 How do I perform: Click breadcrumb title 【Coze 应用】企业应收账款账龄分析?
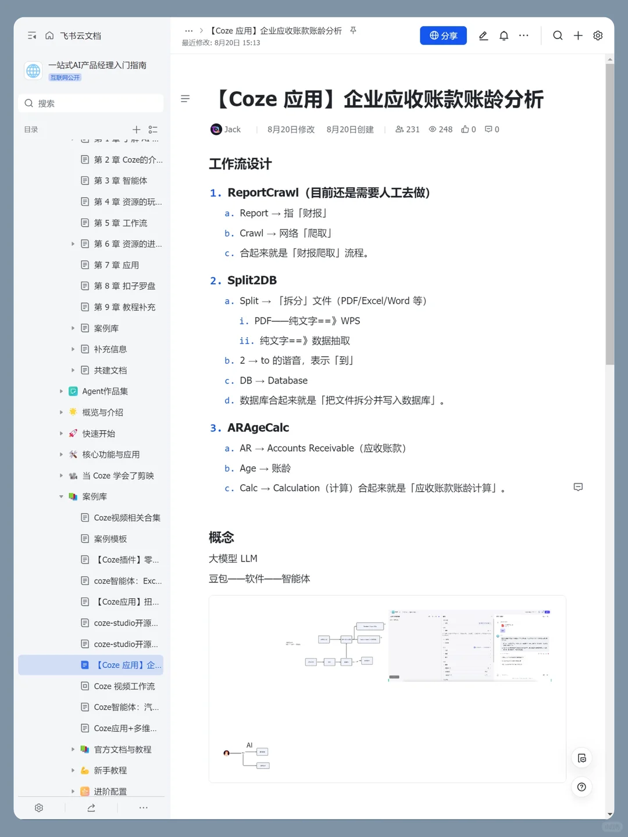pyautogui.click(x=275, y=31)
